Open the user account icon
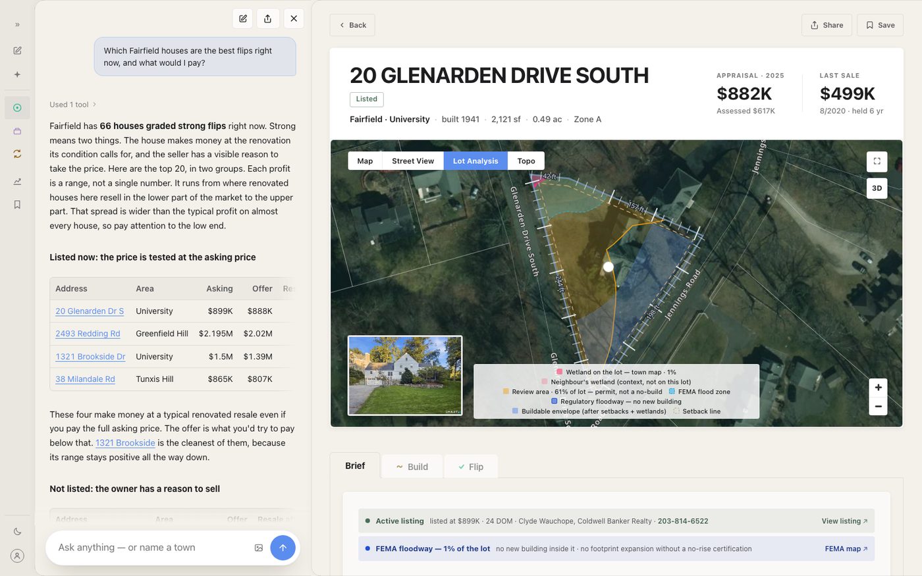The width and height of the screenshot is (922, 576). coord(17,556)
